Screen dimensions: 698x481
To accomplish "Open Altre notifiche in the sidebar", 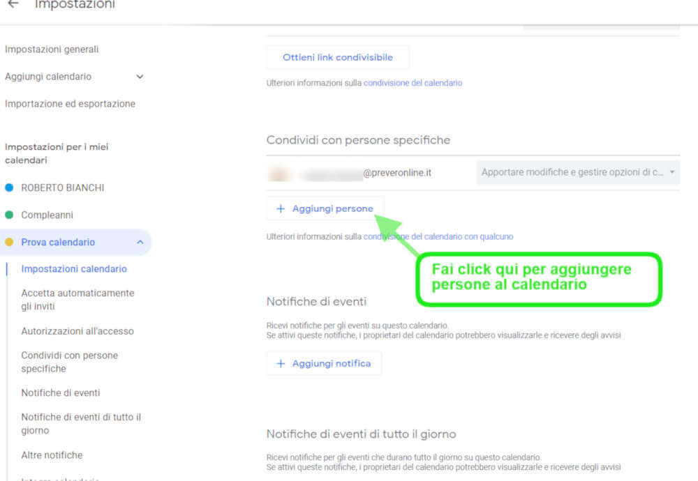I will click(x=52, y=455).
